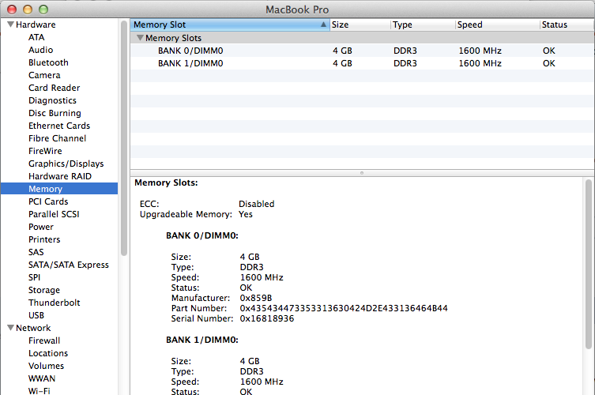
Task: Toggle sort arrow on Memory Slot column
Action: 323,24
